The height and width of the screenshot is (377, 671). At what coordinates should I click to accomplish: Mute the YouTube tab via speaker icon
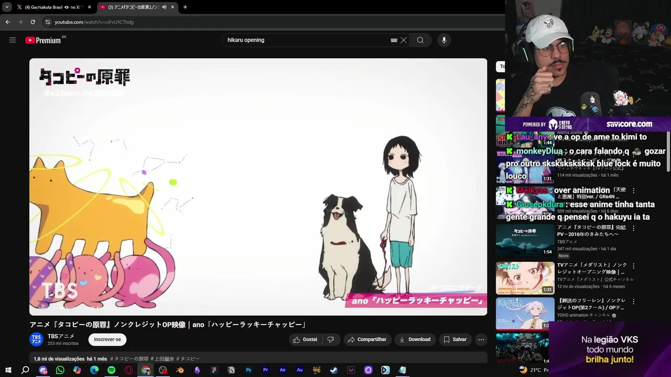point(164,7)
